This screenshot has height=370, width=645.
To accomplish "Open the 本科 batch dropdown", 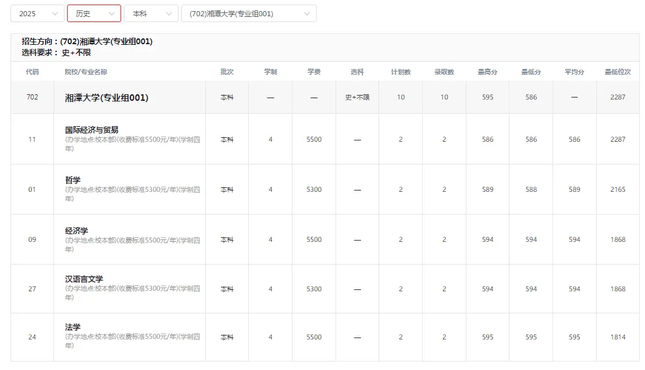I will [x=151, y=14].
